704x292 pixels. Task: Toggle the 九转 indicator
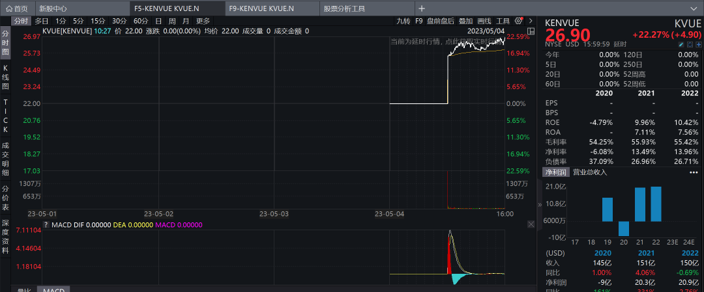[403, 21]
